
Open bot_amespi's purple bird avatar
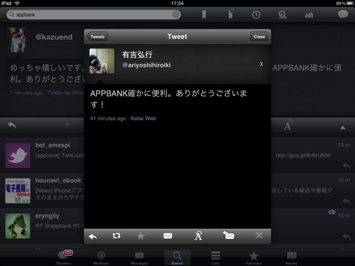(18, 155)
